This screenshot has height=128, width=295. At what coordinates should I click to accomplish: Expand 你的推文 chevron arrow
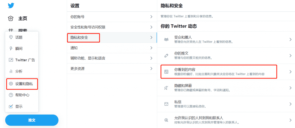coord(290,56)
